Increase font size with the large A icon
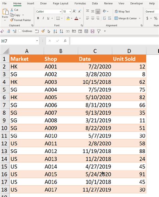Image resolution: width=159 pixels, height=197 pixels. pyautogui.click(x=74, y=11)
